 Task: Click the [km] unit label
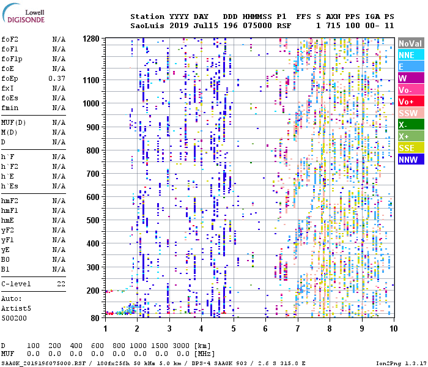tap(202, 346)
